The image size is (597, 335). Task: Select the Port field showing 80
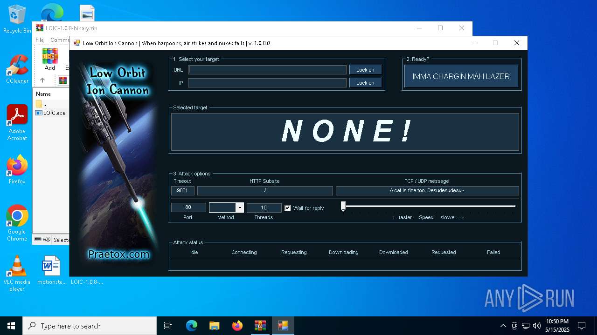point(188,207)
